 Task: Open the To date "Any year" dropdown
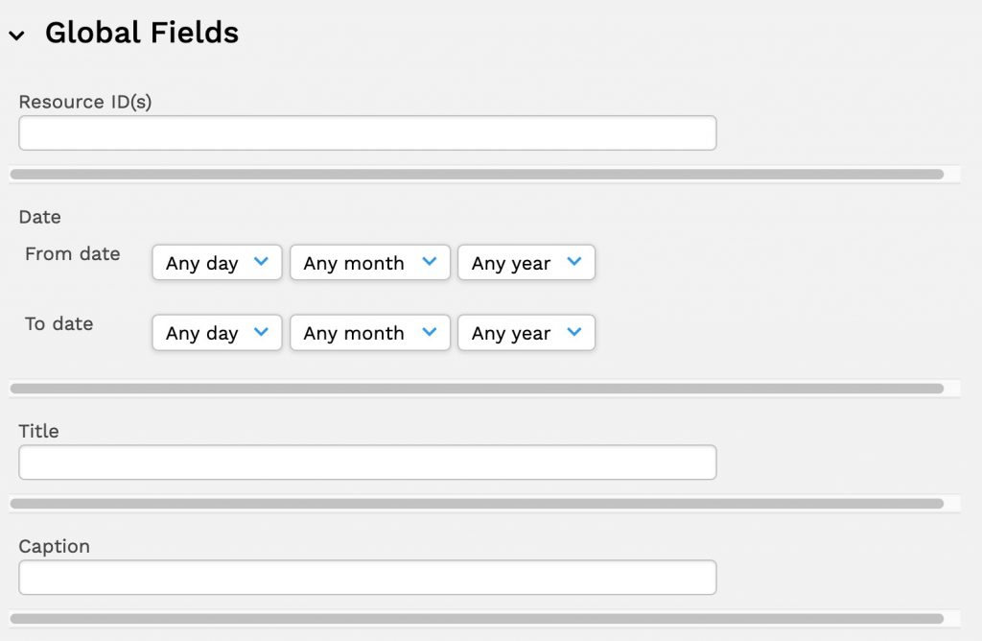pyautogui.click(x=526, y=333)
